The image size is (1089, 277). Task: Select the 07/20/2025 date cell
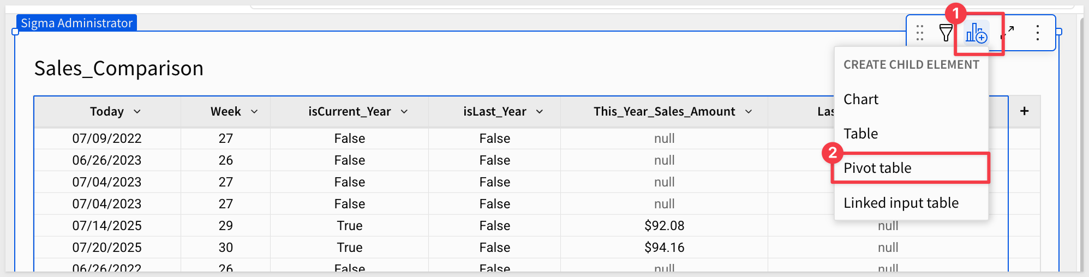pyautogui.click(x=107, y=248)
